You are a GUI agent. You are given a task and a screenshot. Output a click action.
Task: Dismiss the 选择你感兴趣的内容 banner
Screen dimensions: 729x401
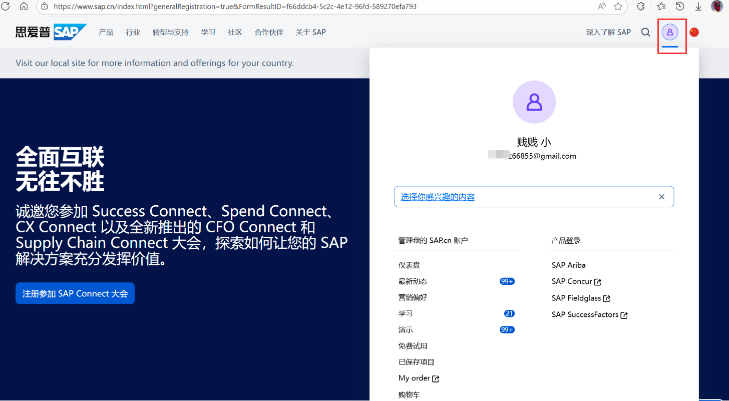point(661,197)
